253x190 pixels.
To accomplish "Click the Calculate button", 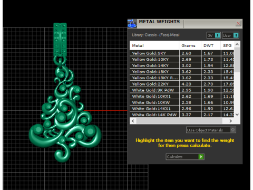I will point(185,157).
